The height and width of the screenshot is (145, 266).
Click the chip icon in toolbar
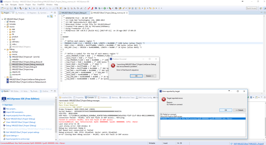click(x=116, y=8)
